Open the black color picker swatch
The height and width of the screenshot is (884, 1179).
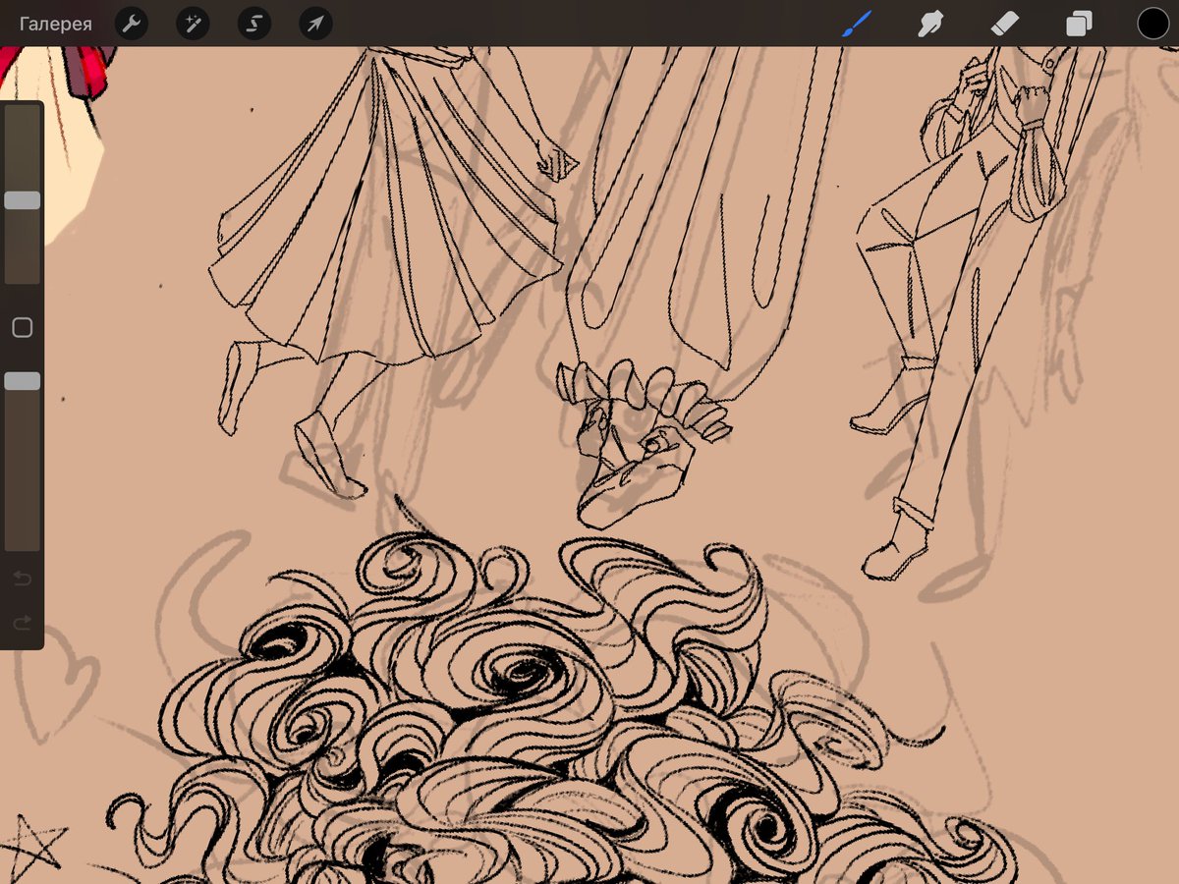coord(1152,24)
